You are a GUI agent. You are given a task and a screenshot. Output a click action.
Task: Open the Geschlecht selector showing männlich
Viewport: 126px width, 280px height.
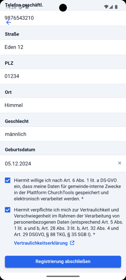tap(63, 134)
